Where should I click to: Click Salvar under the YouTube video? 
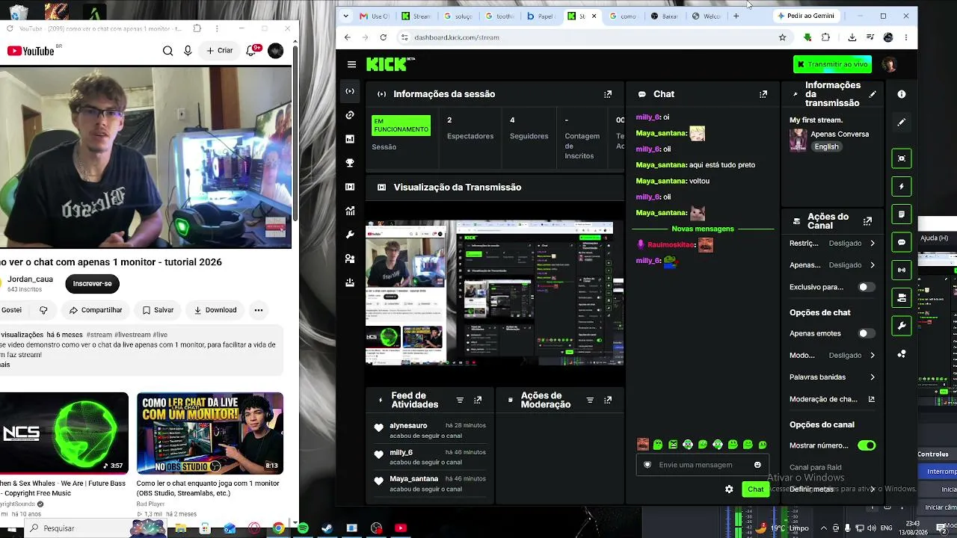(x=158, y=310)
